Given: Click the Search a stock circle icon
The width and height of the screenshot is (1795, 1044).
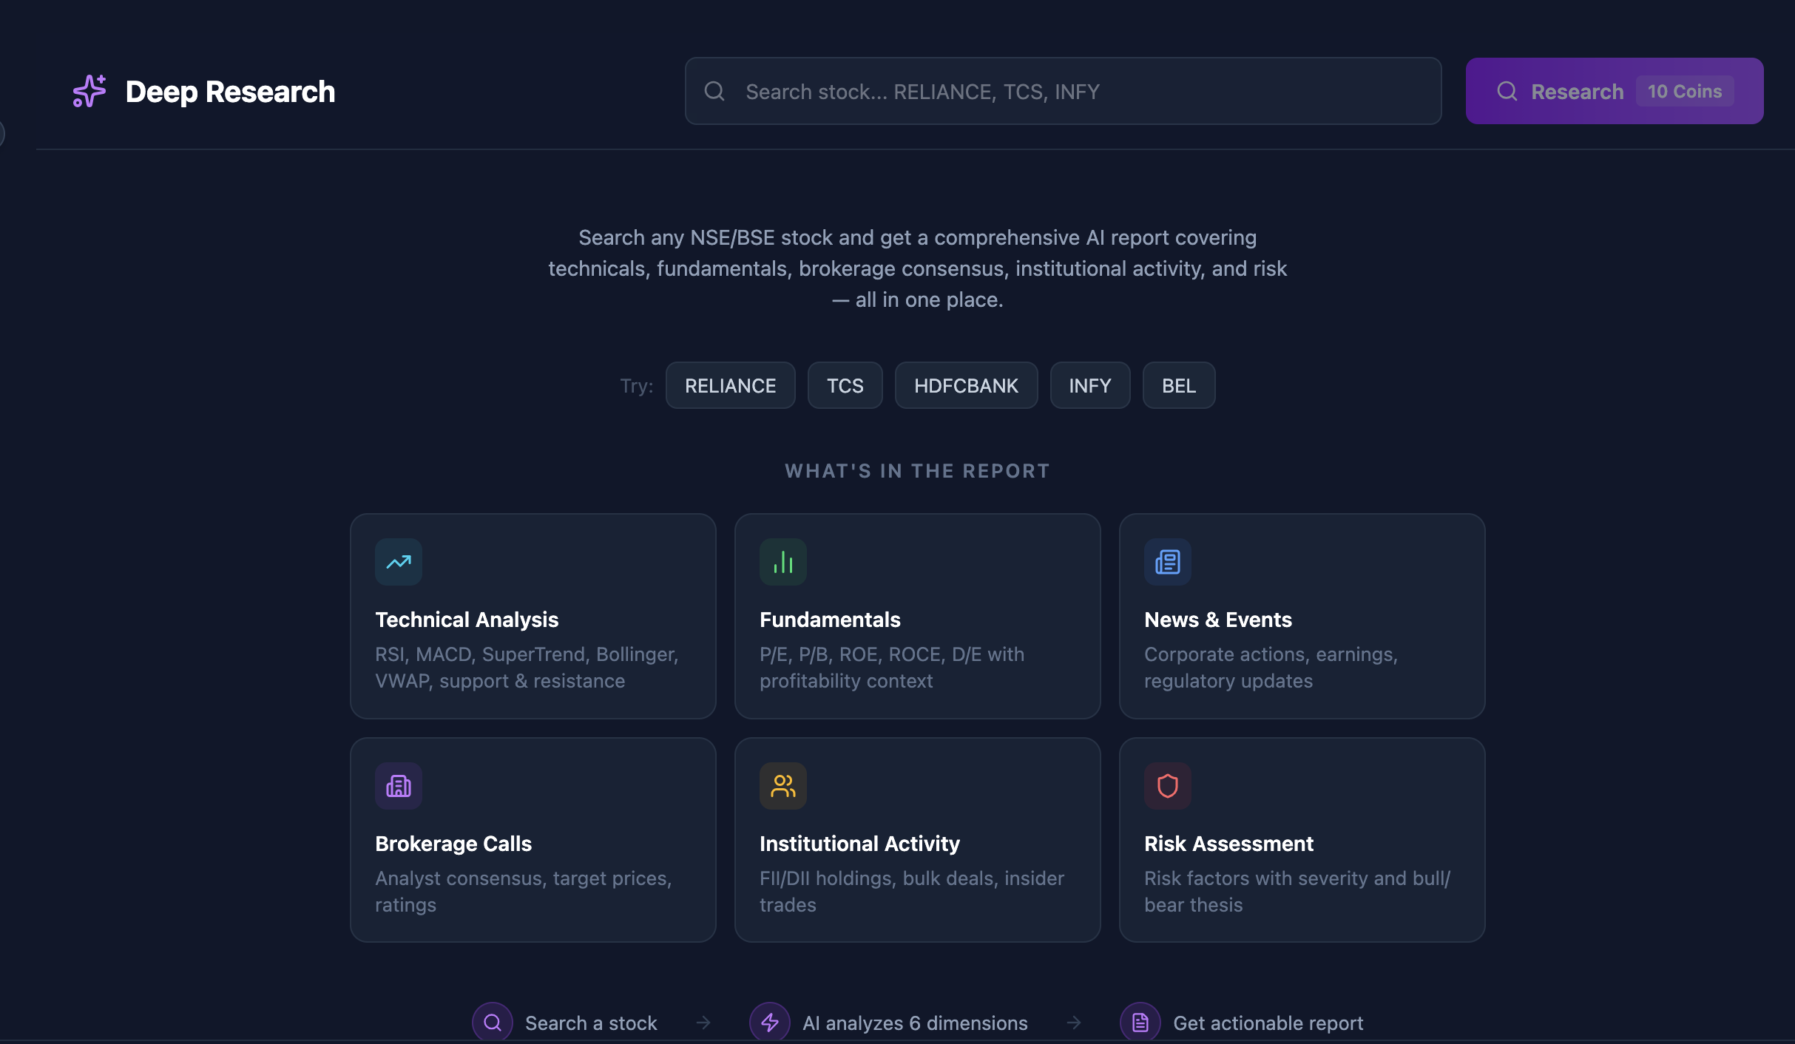Looking at the screenshot, I should [x=492, y=1023].
